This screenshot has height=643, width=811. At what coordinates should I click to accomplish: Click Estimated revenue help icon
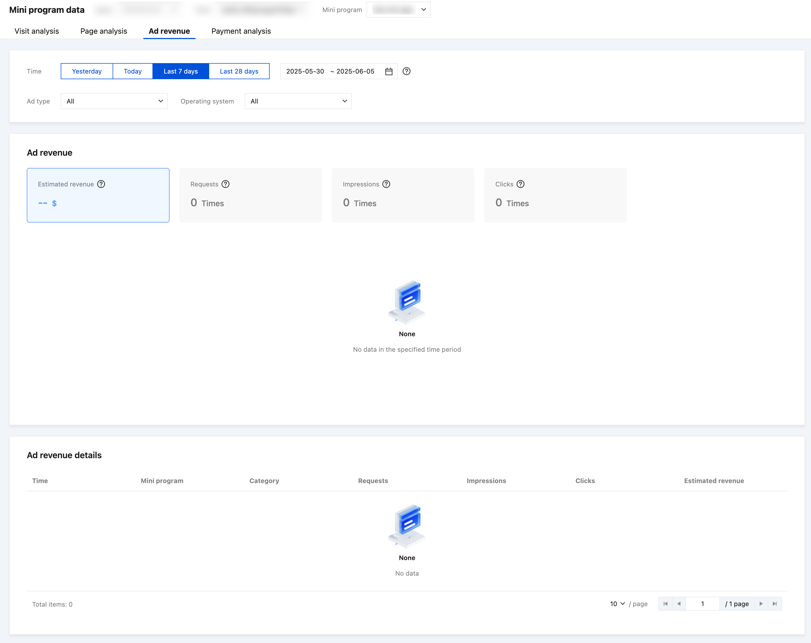pos(101,184)
